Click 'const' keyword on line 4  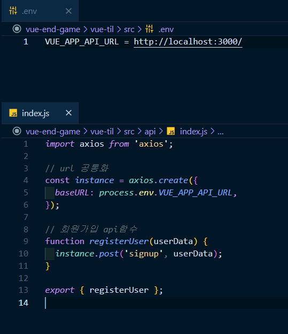pos(57,180)
